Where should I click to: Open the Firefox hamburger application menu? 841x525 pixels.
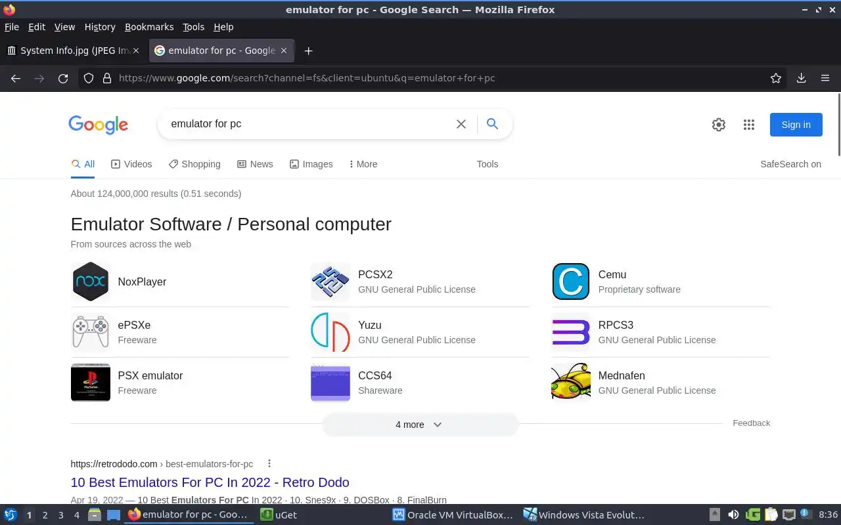pos(825,78)
